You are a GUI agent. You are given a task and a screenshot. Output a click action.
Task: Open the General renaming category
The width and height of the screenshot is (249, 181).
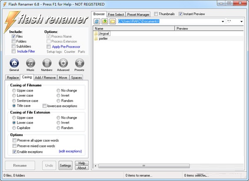click(14, 63)
